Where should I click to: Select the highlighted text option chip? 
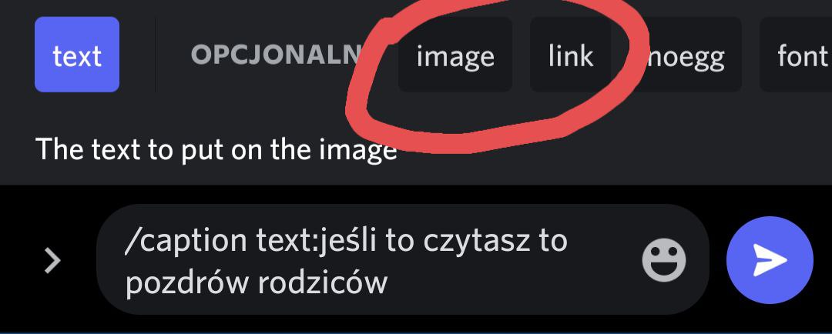77,55
